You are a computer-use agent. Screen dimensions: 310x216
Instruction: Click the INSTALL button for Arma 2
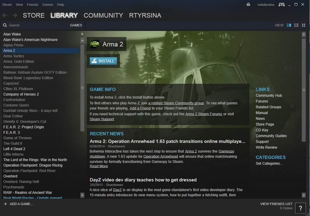(x=104, y=61)
